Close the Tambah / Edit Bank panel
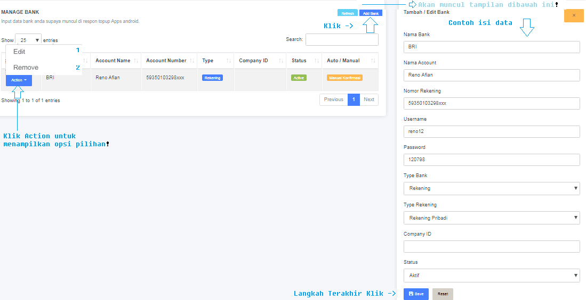This screenshot has height=300, width=586. [x=574, y=15]
